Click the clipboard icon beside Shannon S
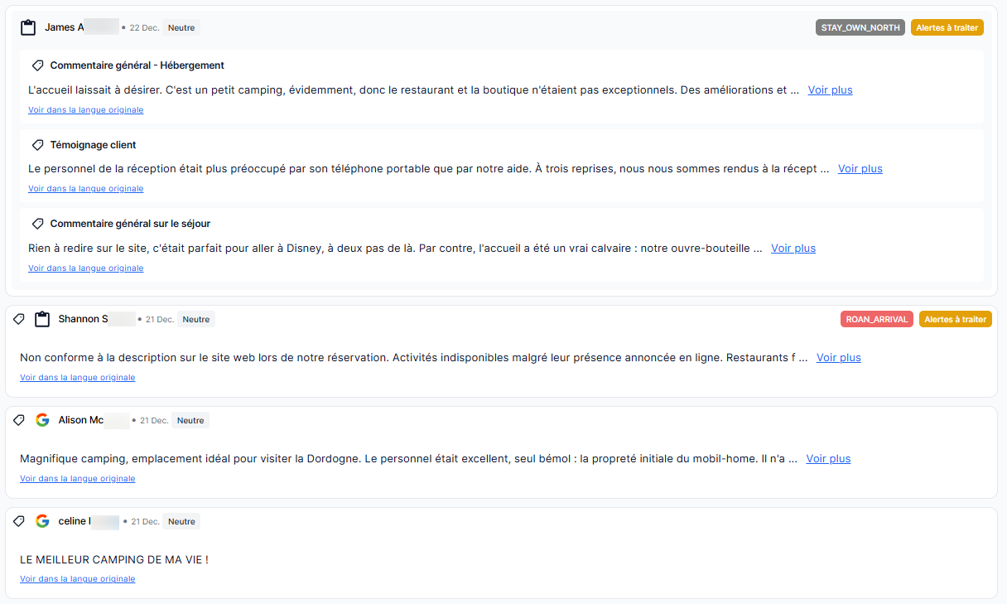Screen dimensions: 1007x604 coord(42,319)
